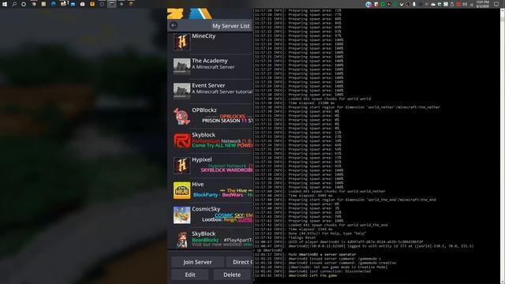
Task: Open Windows taskbar search
Action: click(14, 4)
